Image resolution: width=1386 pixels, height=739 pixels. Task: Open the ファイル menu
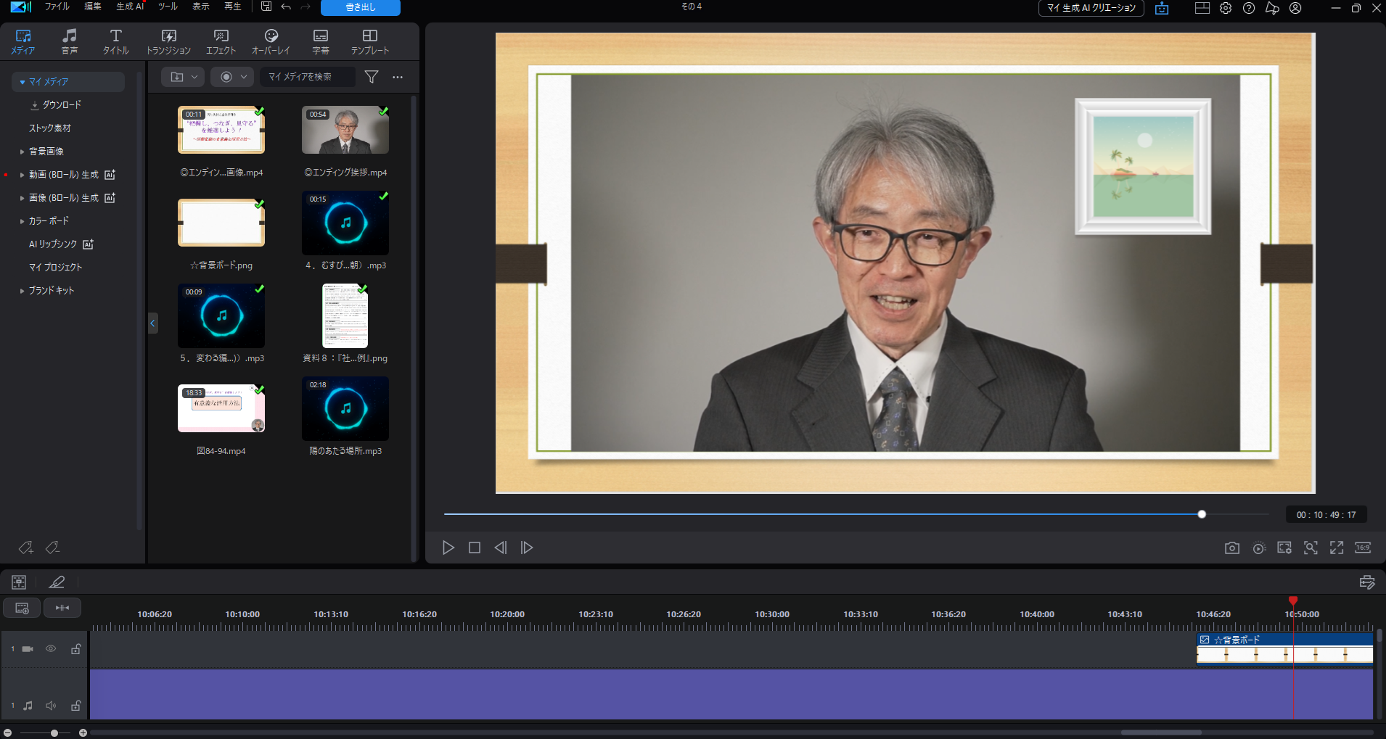click(57, 7)
